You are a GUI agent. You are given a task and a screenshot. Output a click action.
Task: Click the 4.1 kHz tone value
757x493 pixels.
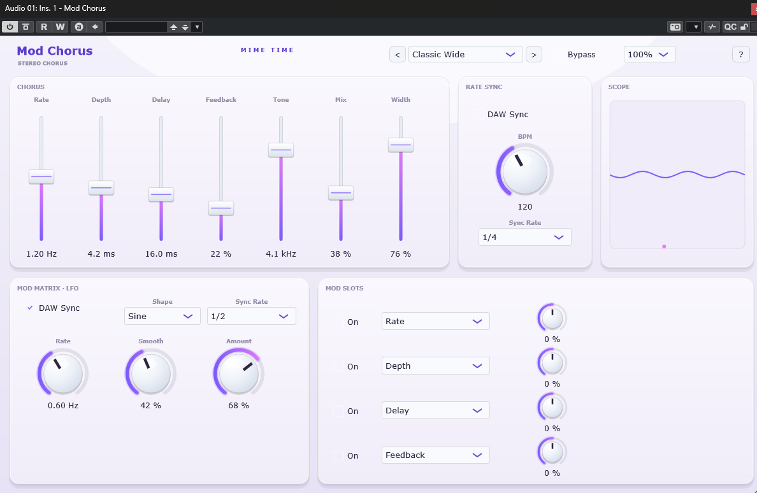point(281,254)
